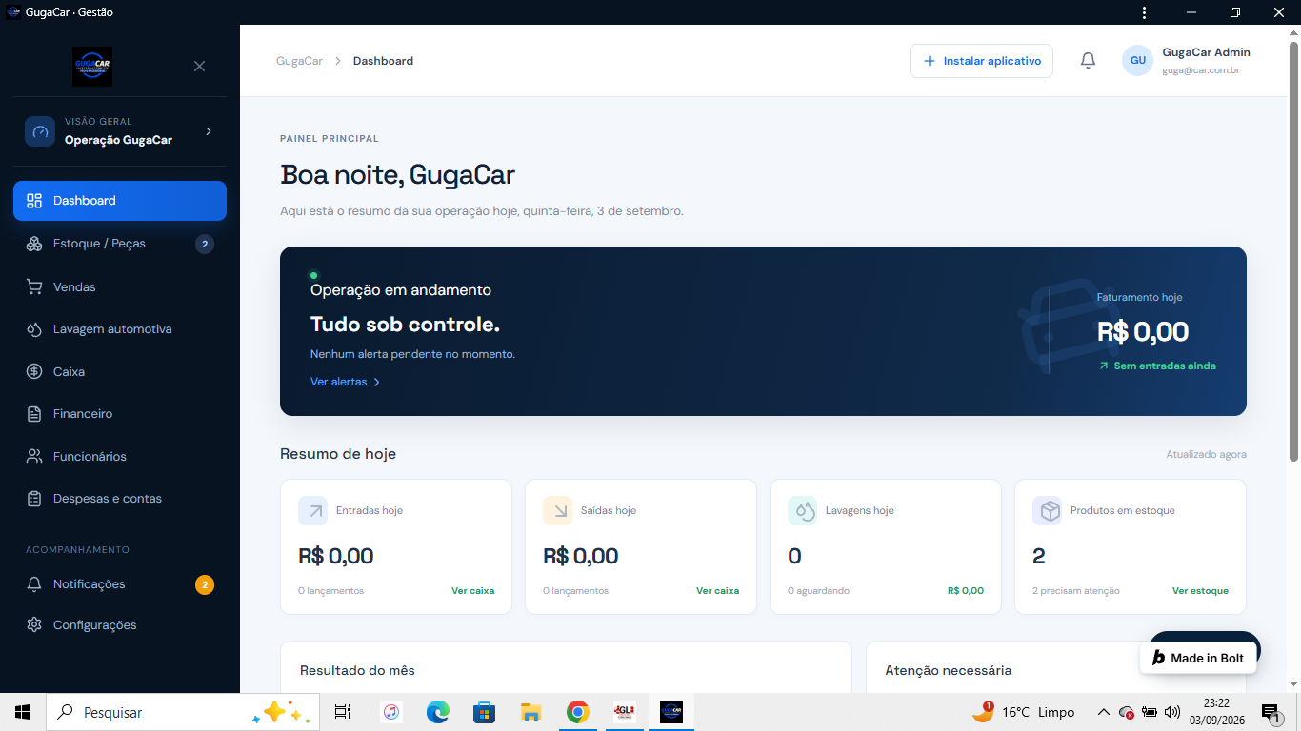The width and height of the screenshot is (1301, 731).
Task: Click the Funcionários people icon
Action: point(34,456)
